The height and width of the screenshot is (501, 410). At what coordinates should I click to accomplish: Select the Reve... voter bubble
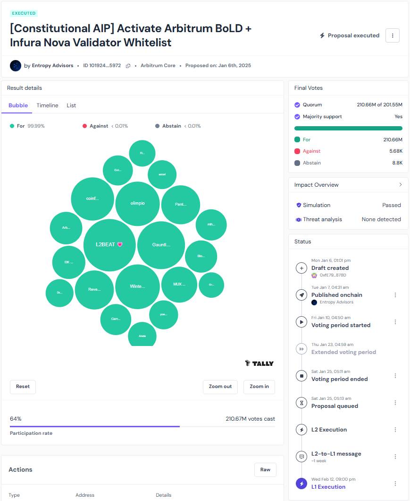(94, 290)
